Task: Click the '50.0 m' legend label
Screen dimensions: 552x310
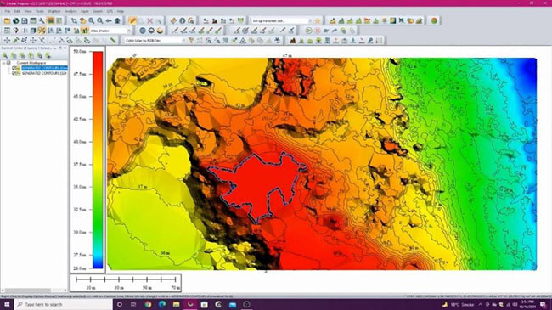Action: [x=80, y=52]
